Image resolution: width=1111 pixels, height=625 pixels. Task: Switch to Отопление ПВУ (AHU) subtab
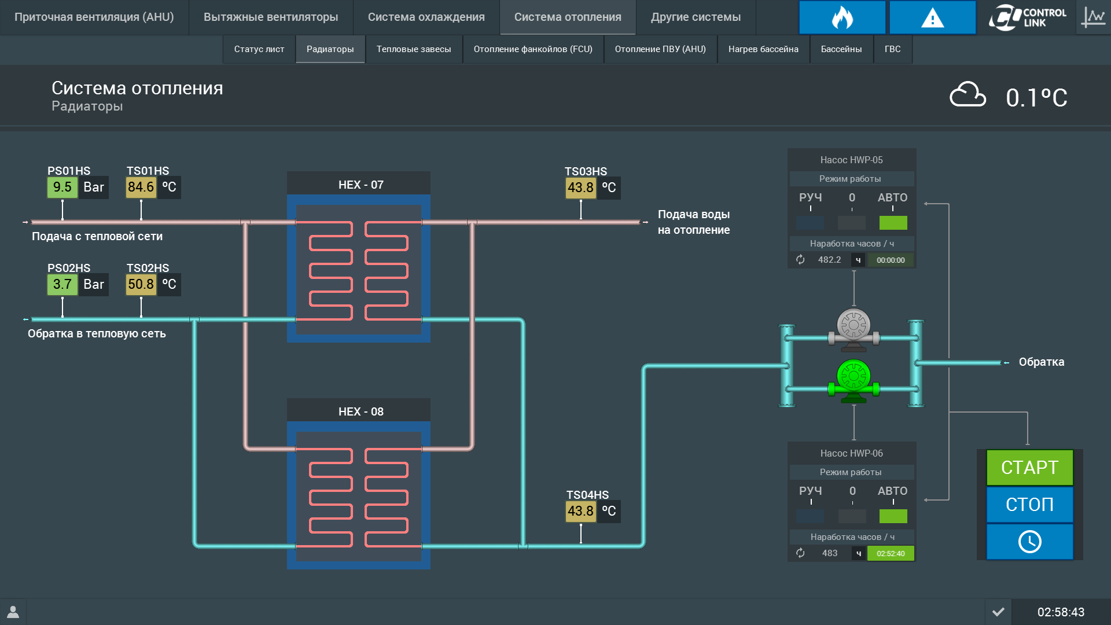[660, 49]
